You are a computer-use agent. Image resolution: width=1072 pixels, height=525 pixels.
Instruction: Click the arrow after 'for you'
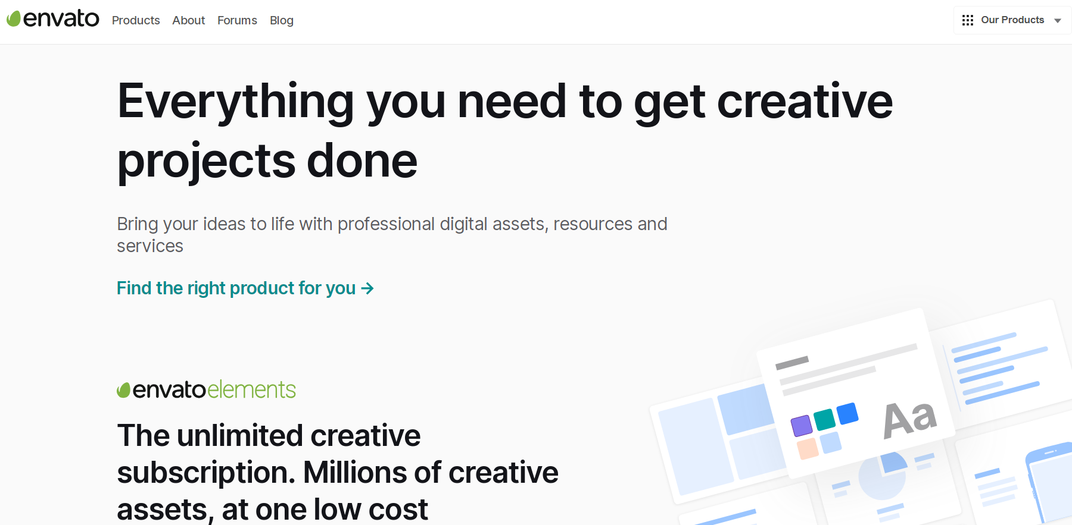point(368,288)
